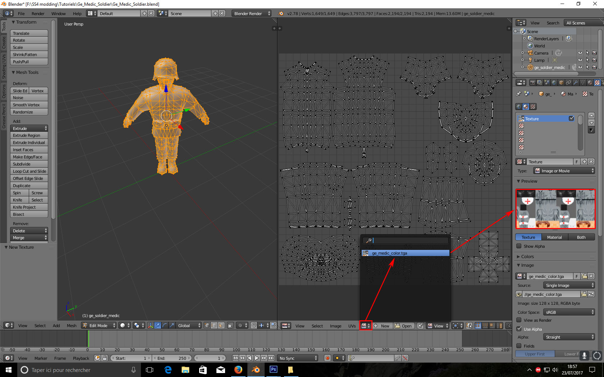Reload the image with the refresh icon

tap(591, 294)
